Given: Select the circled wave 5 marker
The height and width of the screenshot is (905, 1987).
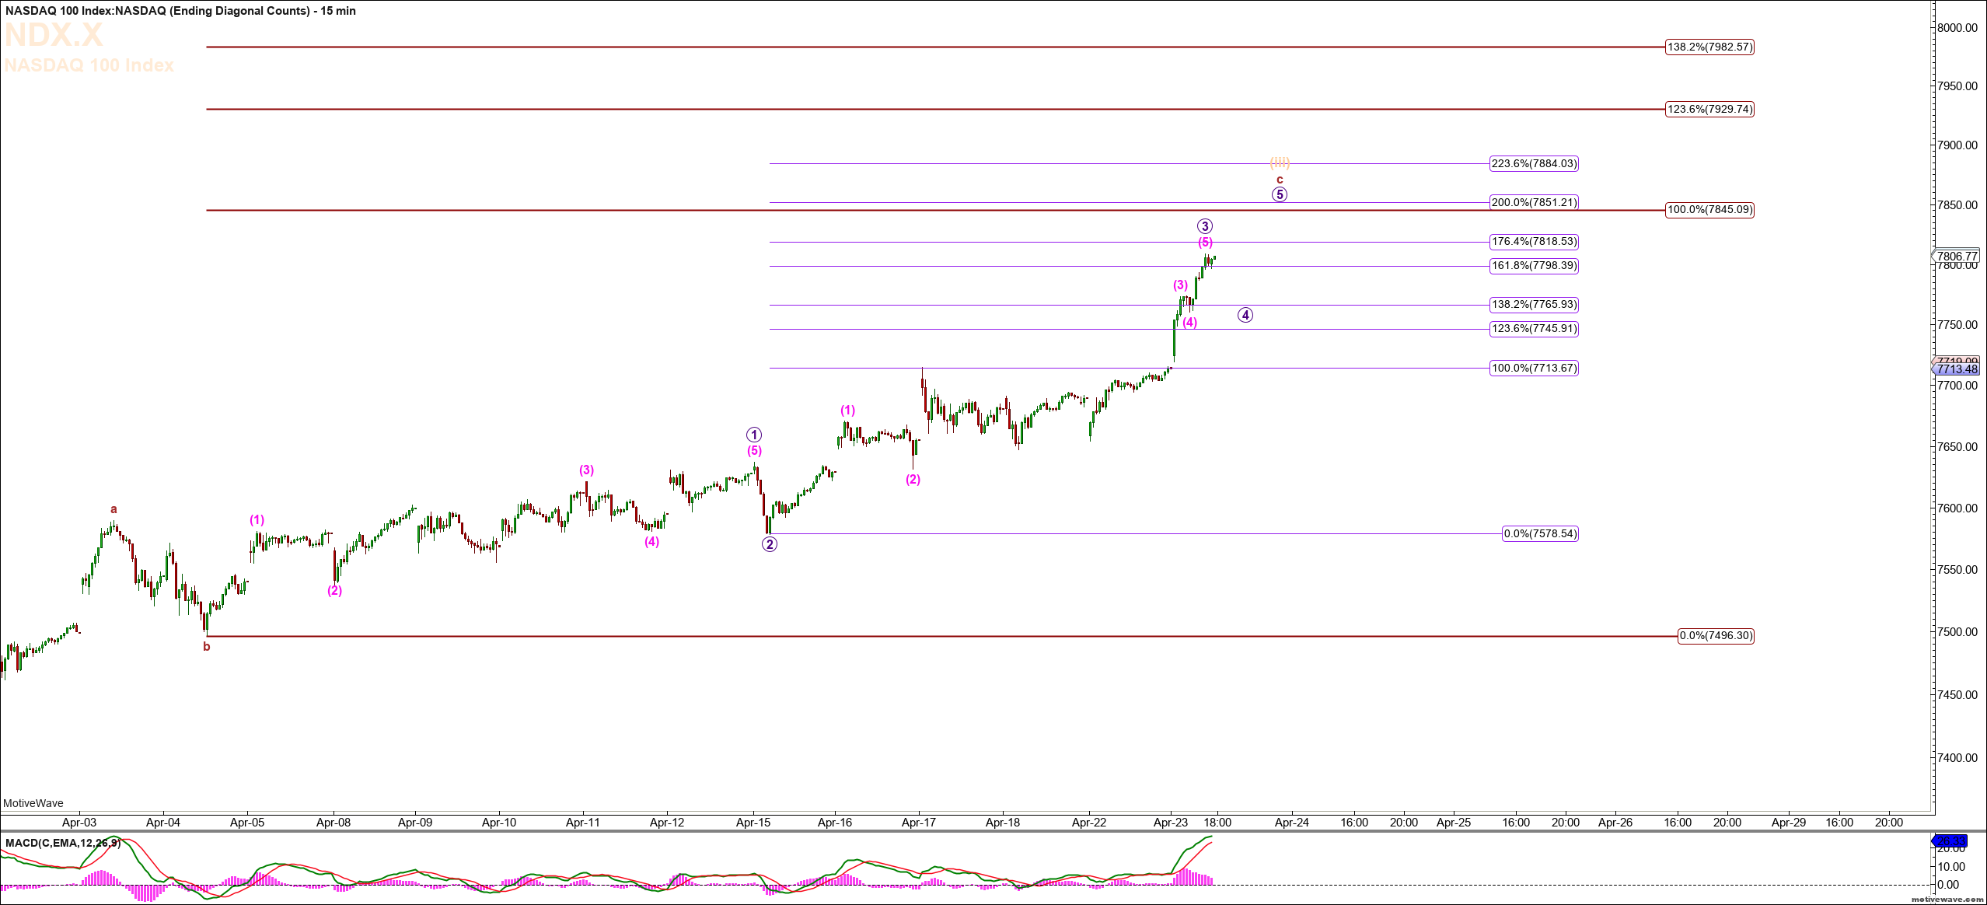Looking at the screenshot, I should 1280,194.
